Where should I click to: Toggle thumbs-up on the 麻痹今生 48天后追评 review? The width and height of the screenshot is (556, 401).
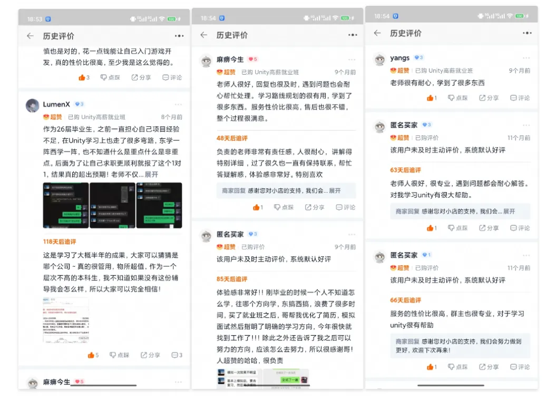pos(258,207)
